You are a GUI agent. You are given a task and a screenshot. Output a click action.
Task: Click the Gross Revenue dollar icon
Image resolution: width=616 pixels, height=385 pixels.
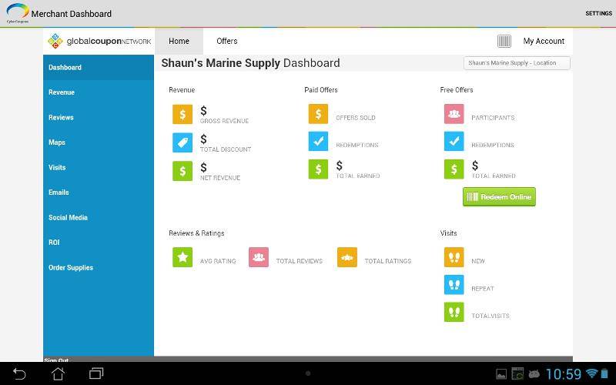[182, 114]
